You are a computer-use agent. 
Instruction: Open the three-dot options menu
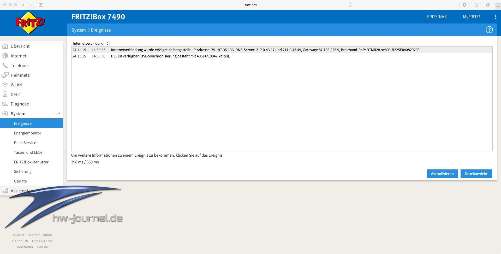[x=496, y=17]
